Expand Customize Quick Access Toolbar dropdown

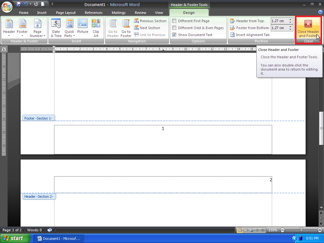click(52, 4)
